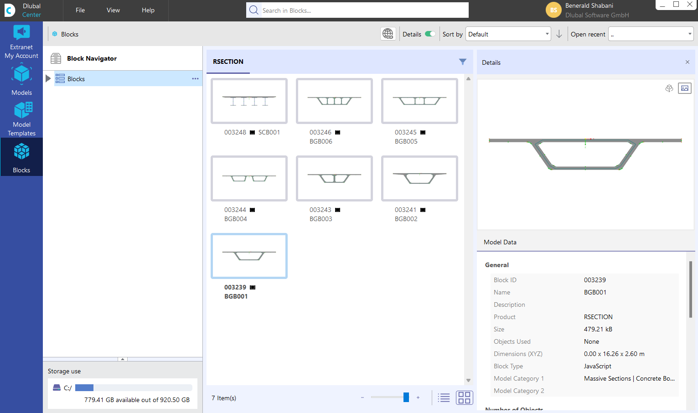This screenshot has height=413, width=698.
Task: Click the globe language icon
Action: pos(388,34)
